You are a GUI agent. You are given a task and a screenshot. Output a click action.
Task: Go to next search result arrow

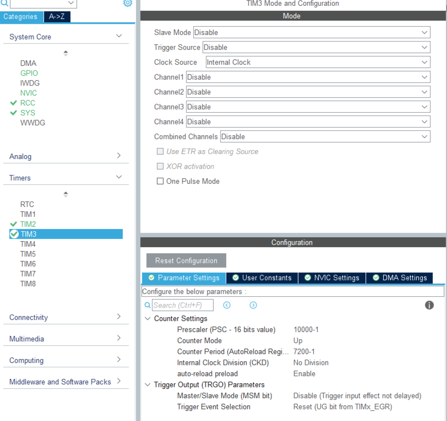coord(253,305)
